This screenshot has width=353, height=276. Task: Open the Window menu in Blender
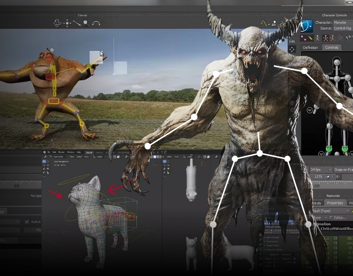[x=71, y=152]
